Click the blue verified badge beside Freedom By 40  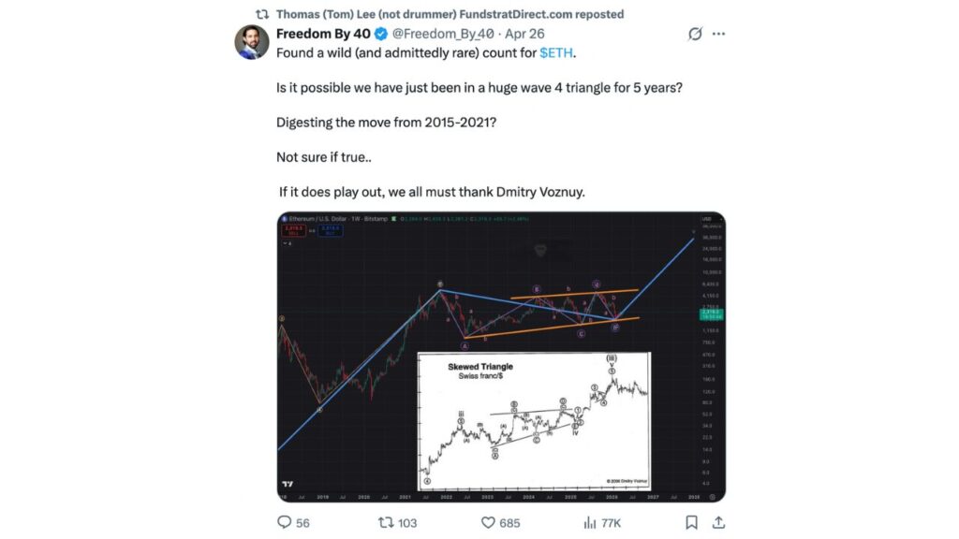(379, 33)
